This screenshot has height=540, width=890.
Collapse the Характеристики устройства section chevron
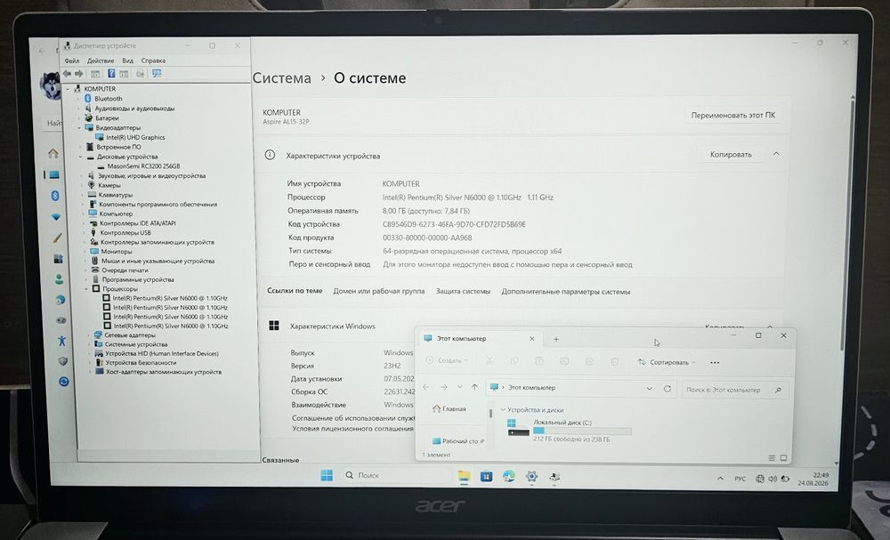coord(776,154)
